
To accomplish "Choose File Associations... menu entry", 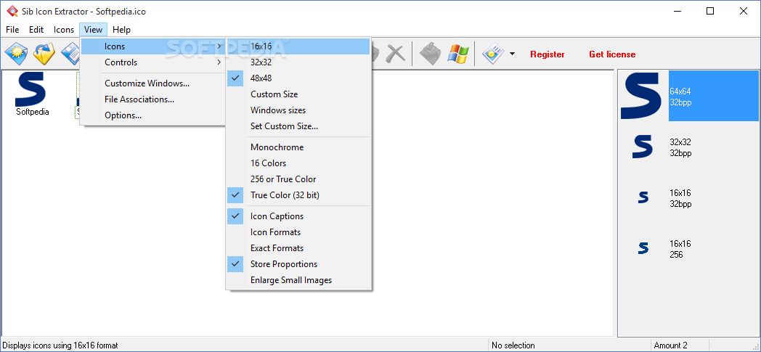I will [x=153, y=99].
